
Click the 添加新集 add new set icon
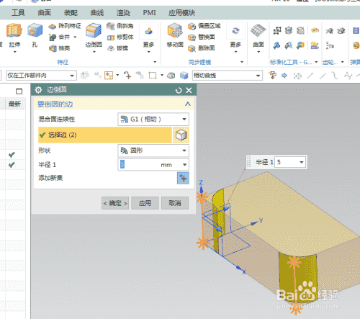183,178
